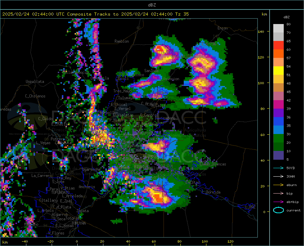Click the orange 60 dBZ storm core near Catitas
304x246 pixels.
coord(157,198)
